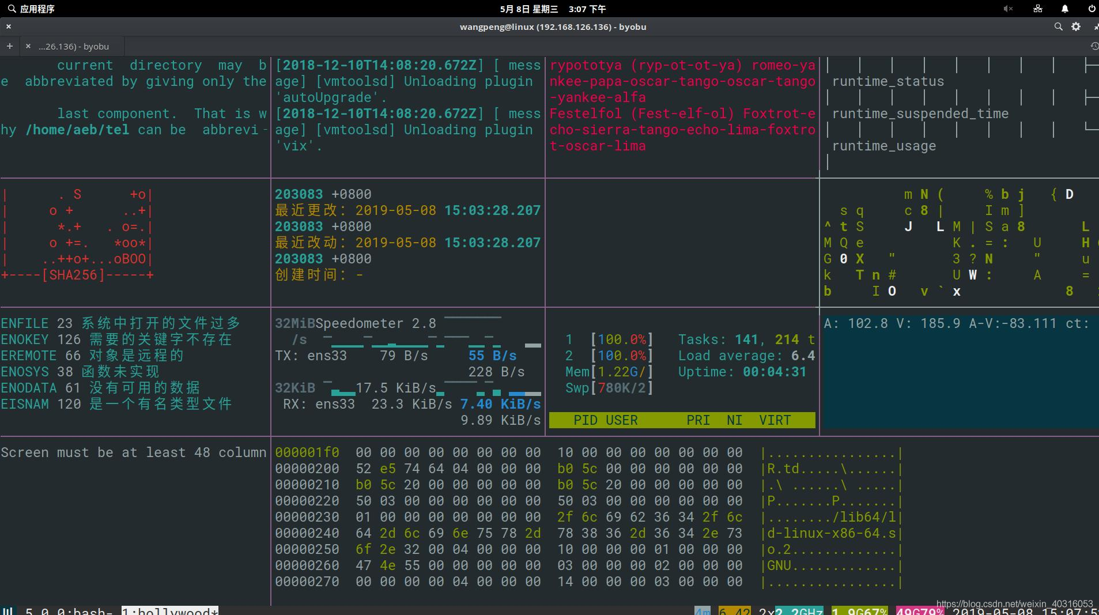Click the PID column header in htop
The width and height of the screenshot is (1099, 615).
[586, 420]
